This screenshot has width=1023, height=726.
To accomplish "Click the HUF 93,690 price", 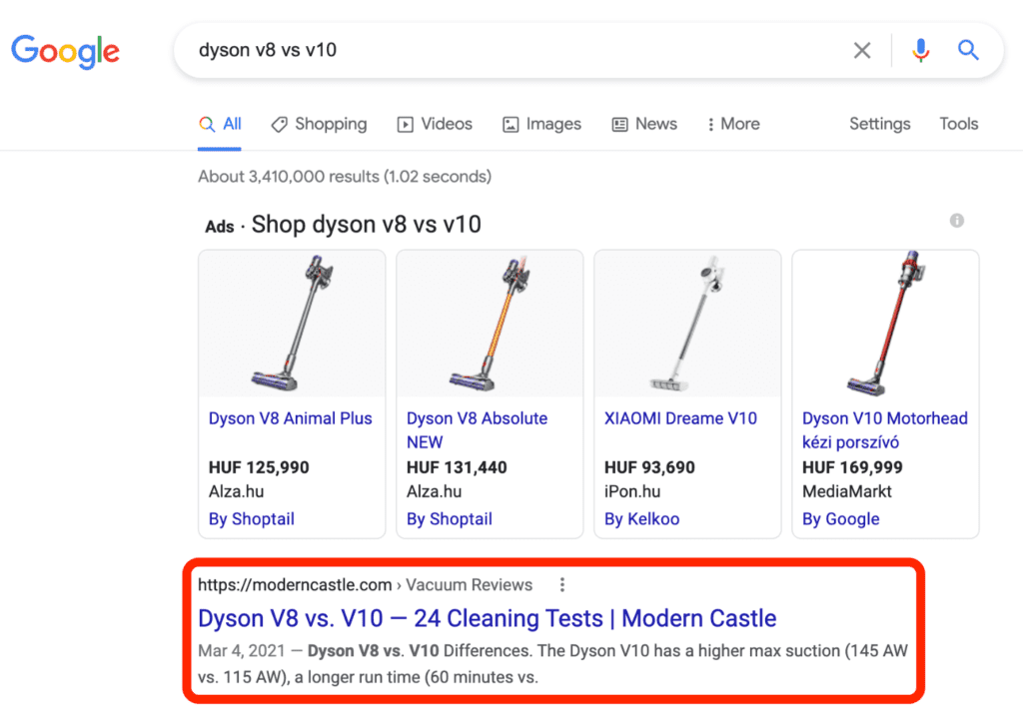I will point(649,467).
